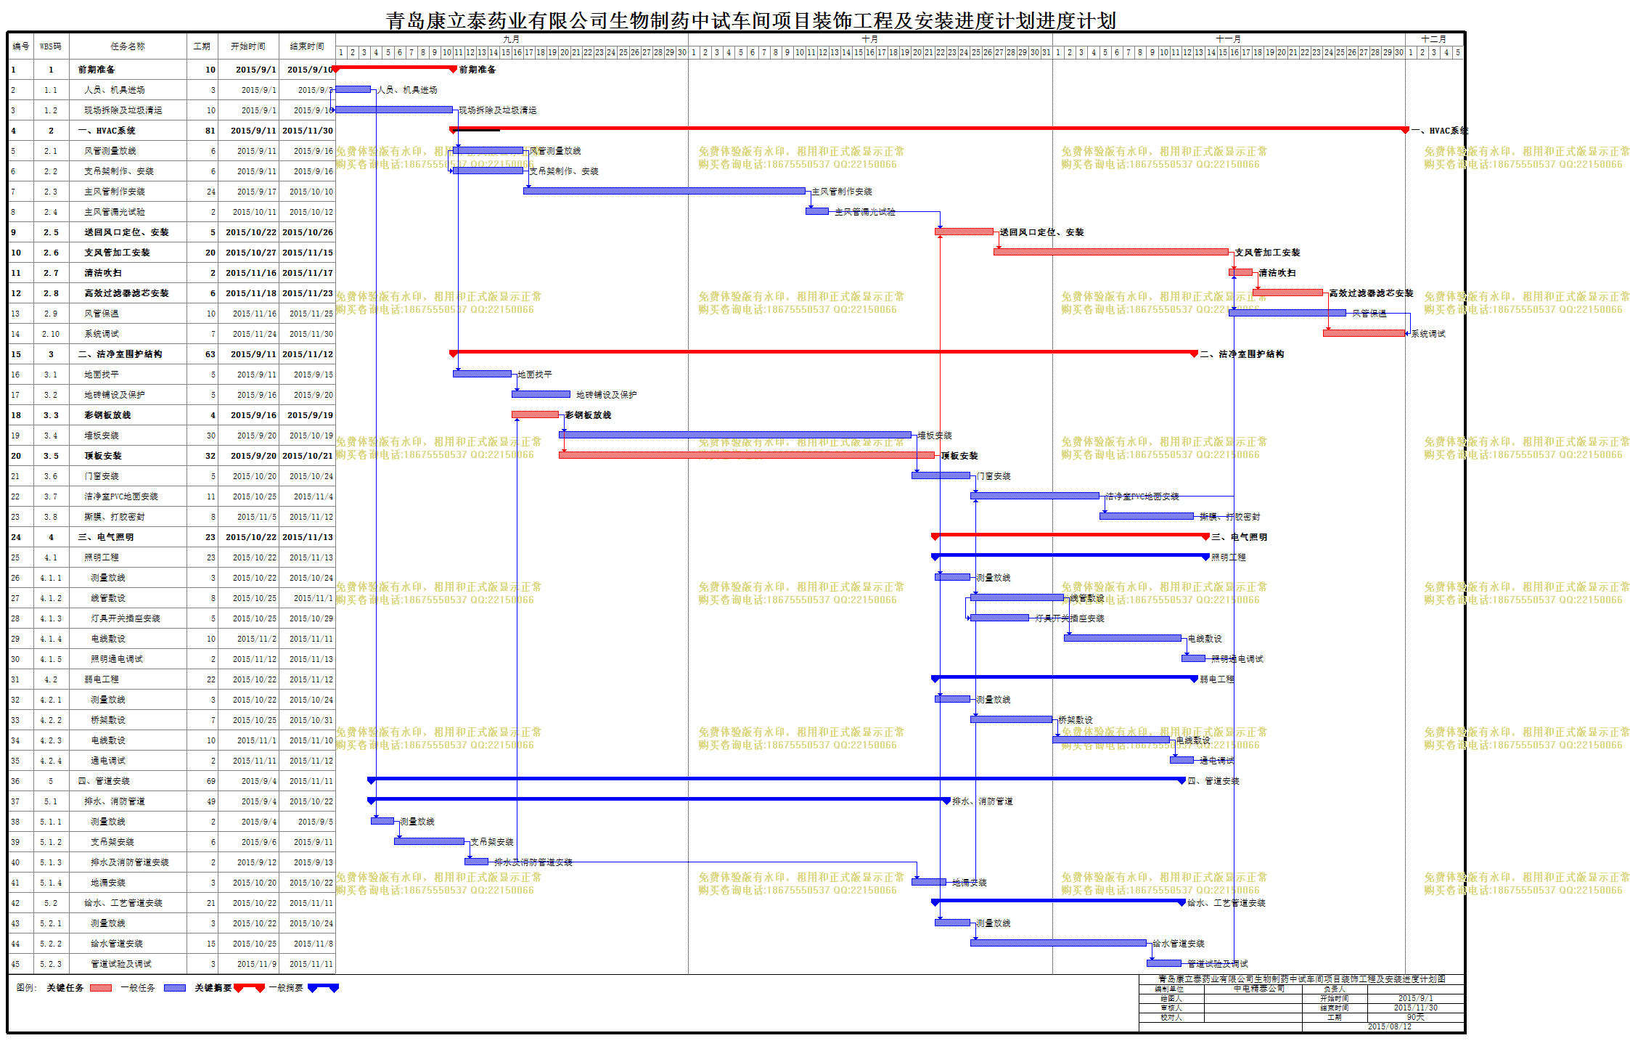Click the red 顶板安装 Gantt bar
The image size is (1630, 1054).
tap(747, 455)
